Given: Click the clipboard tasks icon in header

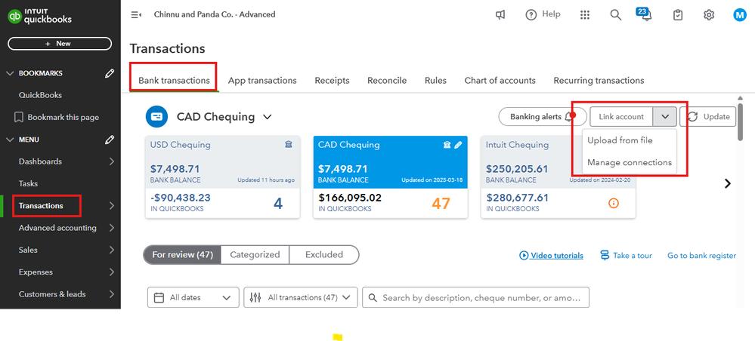Looking at the screenshot, I should coord(678,14).
